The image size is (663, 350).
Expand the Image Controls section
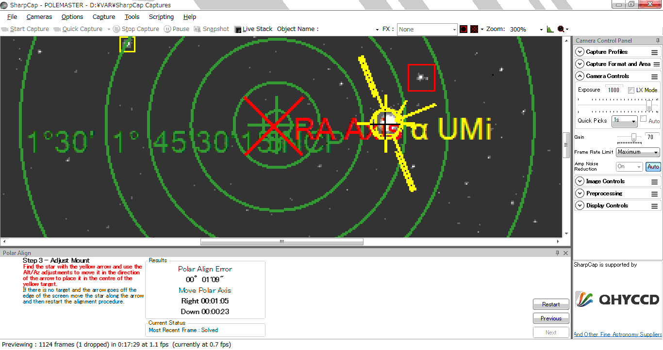coord(580,181)
